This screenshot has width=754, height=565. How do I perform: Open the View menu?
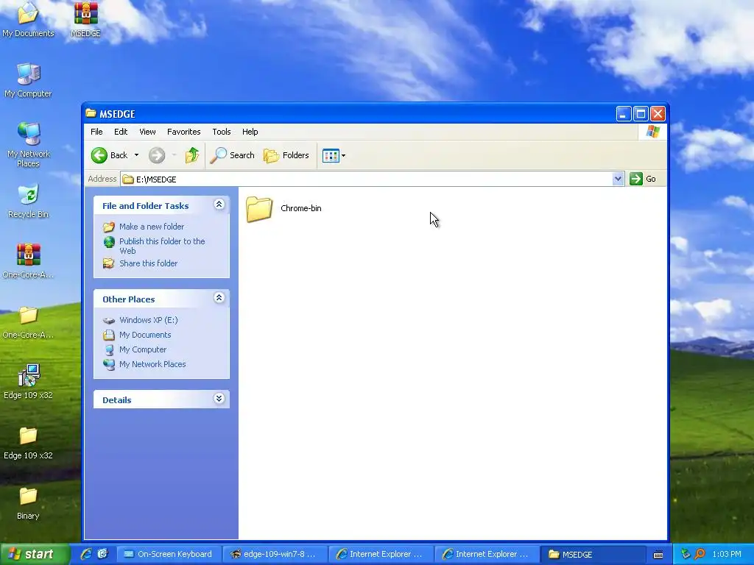pyautogui.click(x=147, y=132)
